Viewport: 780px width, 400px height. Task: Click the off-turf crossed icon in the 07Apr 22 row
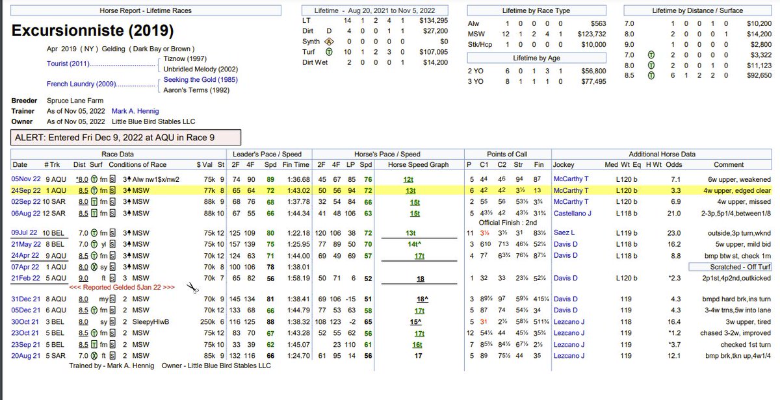[94, 267]
